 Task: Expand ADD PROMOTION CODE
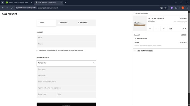coord(144,51)
